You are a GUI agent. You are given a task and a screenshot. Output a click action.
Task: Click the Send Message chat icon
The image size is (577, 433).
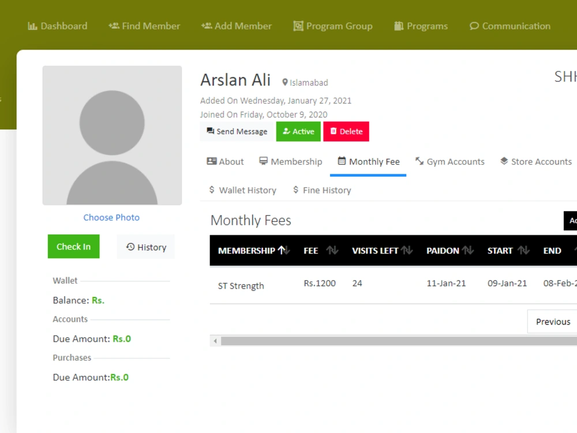[211, 131]
